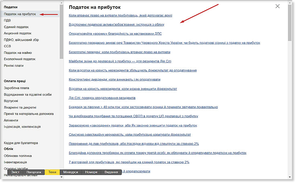The height and width of the screenshot is (183, 296).
Task: Switch to the Погортати tab
Action: 34,172
